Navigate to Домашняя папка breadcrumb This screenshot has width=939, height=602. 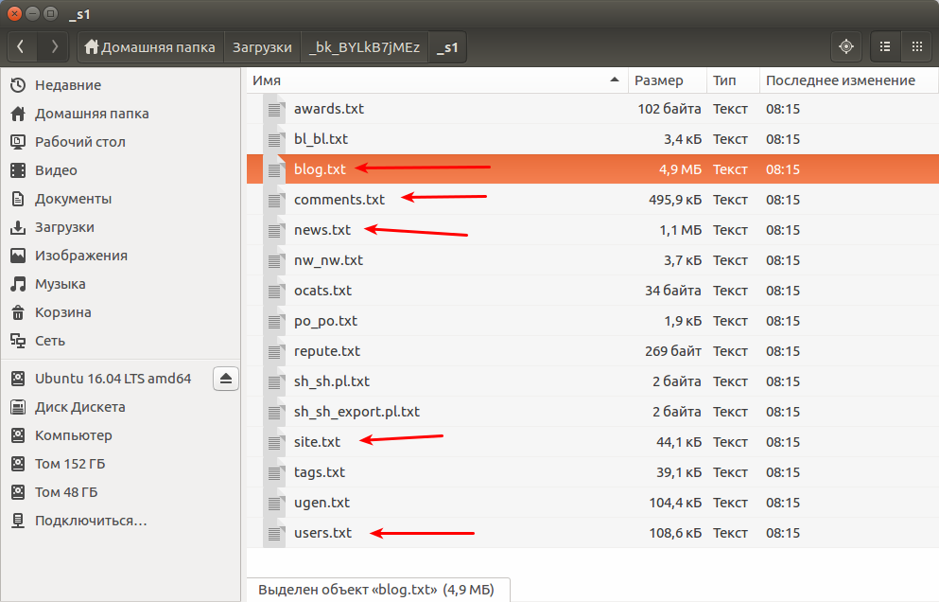pyautogui.click(x=149, y=46)
